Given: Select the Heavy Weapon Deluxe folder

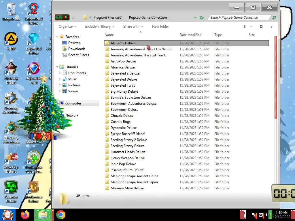Looking at the screenshot, I should tap(186, 158).
